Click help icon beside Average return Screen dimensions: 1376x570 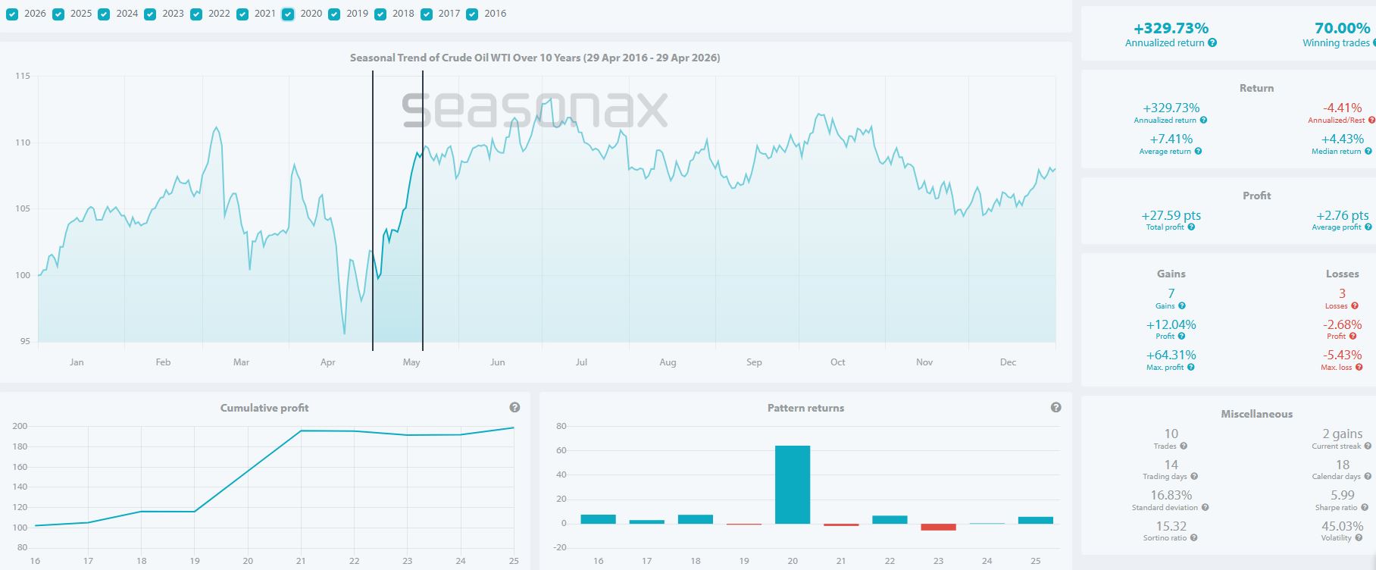point(1198,152)
